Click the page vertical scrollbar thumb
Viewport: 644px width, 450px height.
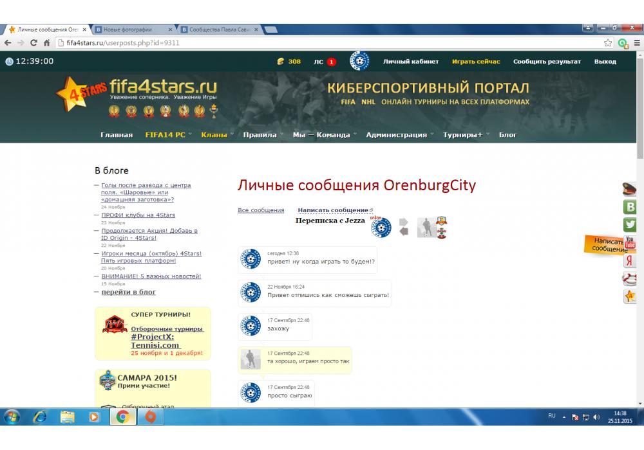coord(640,107)
